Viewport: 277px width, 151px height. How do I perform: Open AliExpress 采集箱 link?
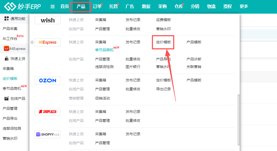(x=101, y=42)
